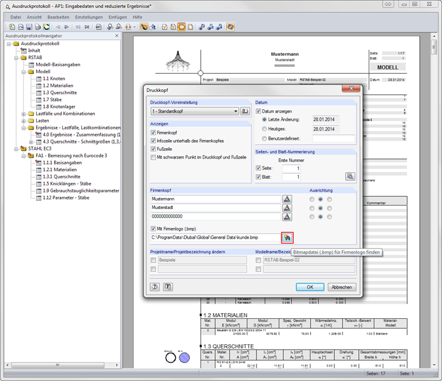Collapse Ergebnisse - Lastfälle folder
This screenshot has width=442, height=381.
[24, 128]
